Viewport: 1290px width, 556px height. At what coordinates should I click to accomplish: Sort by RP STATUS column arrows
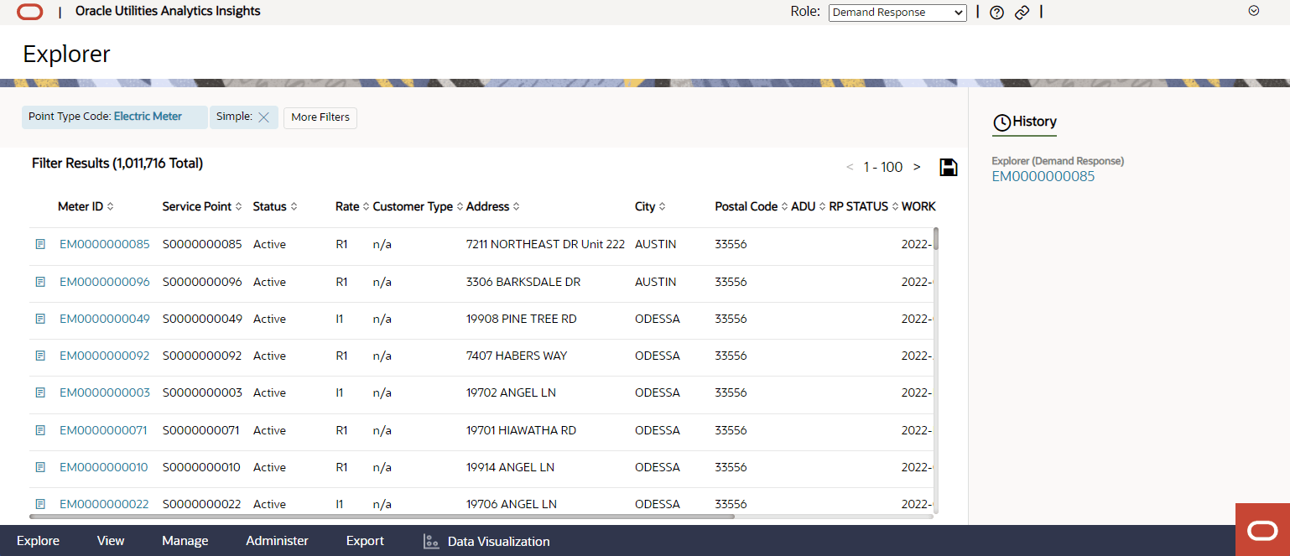point(895,206)
